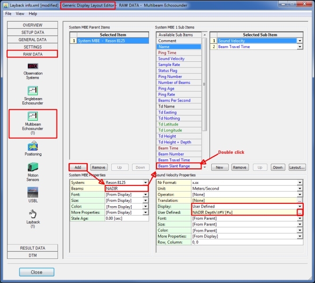Expand the System dropdown showing Reson 8125
Screen dimensions: 315x283
145,183
